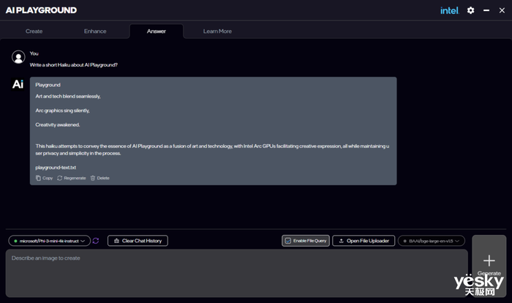The height and width of the screenshot is (303, 512).
Task: Click the 'Arc graphics sing silently' line
Action: (x=62, y=111)
